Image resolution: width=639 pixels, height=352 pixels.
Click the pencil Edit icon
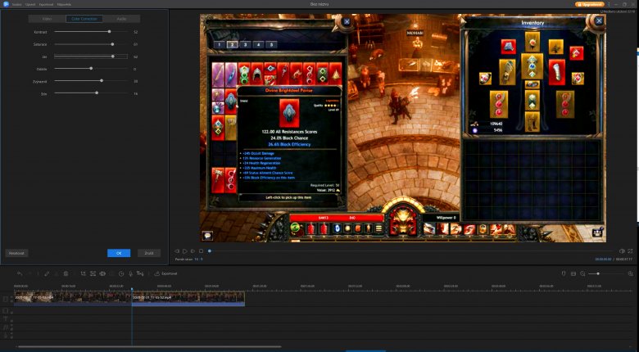pyautogui.click(x=47, y=273)
